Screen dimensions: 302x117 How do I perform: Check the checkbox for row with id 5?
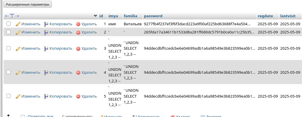(x=9, y=96)
